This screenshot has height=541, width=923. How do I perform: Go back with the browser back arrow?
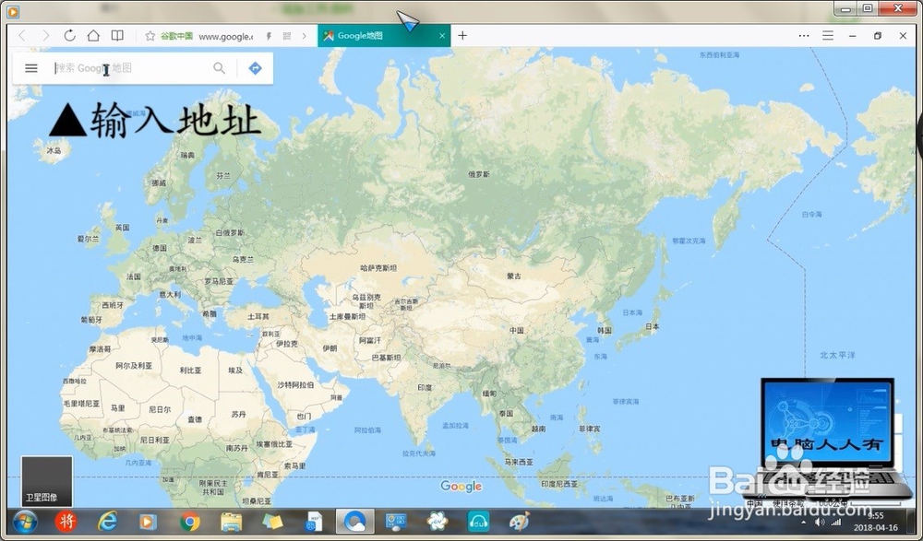point(22,36)
